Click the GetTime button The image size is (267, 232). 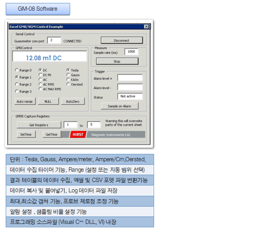52,134
